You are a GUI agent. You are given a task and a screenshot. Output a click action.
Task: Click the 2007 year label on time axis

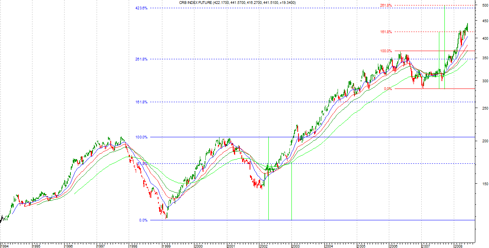pyautogui.click(x=426, y=246)
